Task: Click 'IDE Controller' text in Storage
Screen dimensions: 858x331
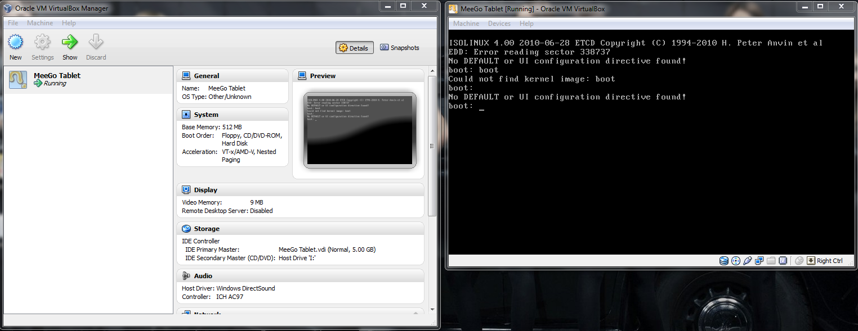Action: click(x=201, y=241)
